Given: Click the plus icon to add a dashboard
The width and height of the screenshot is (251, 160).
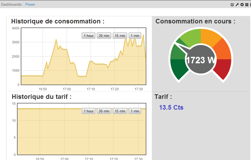Looking at the screenshot, I should [x=242, y=5].
